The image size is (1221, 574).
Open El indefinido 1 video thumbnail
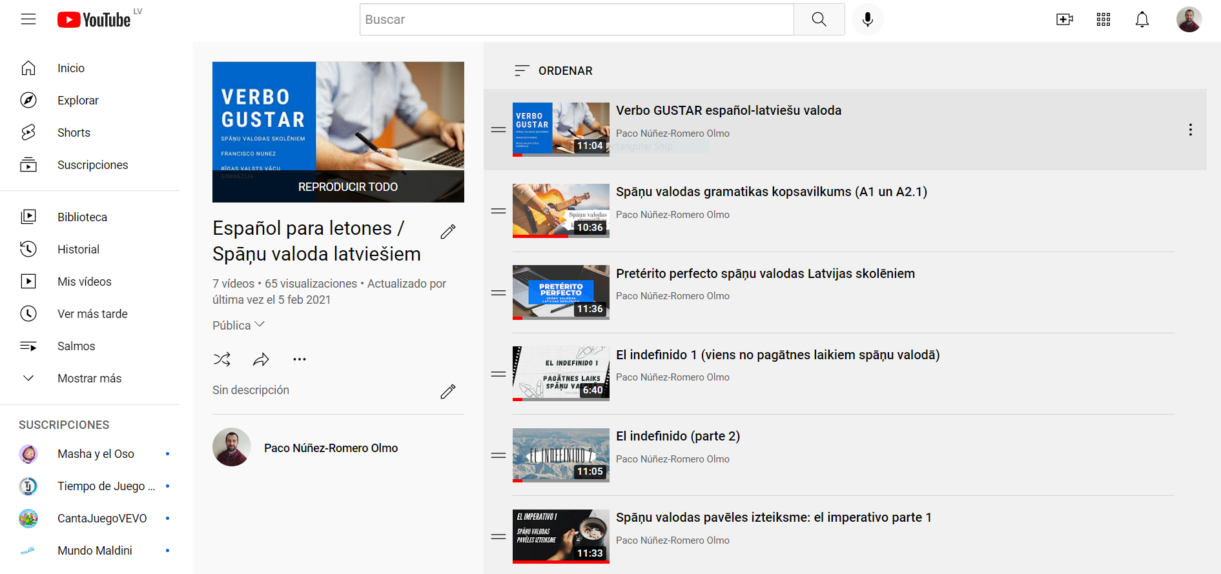[x=561, y=373]
